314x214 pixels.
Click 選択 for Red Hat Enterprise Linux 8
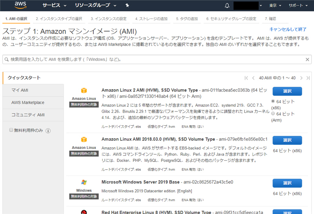point(287,212)
